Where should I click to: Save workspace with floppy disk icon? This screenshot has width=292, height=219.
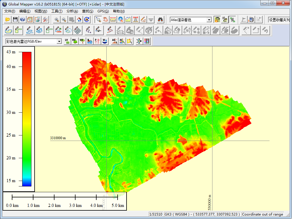15,19
